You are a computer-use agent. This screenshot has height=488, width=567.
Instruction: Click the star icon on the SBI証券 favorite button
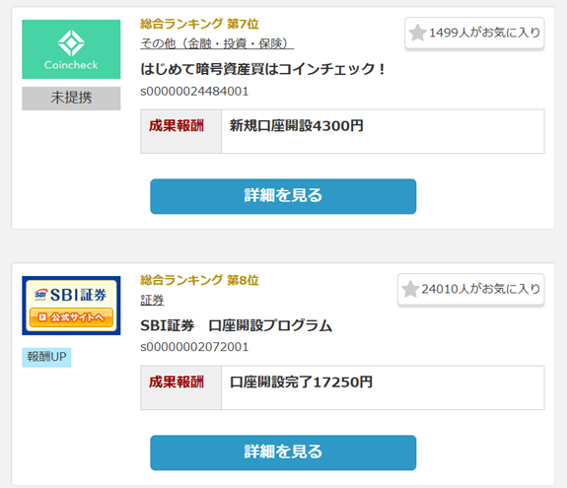pos(410,289)
